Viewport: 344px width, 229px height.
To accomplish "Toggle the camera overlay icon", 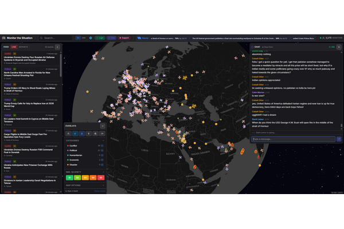I will click(103, 133).
